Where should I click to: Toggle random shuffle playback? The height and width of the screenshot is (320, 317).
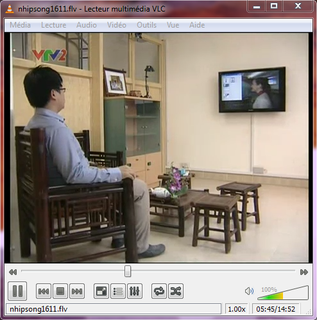click(x=176, y=291)
